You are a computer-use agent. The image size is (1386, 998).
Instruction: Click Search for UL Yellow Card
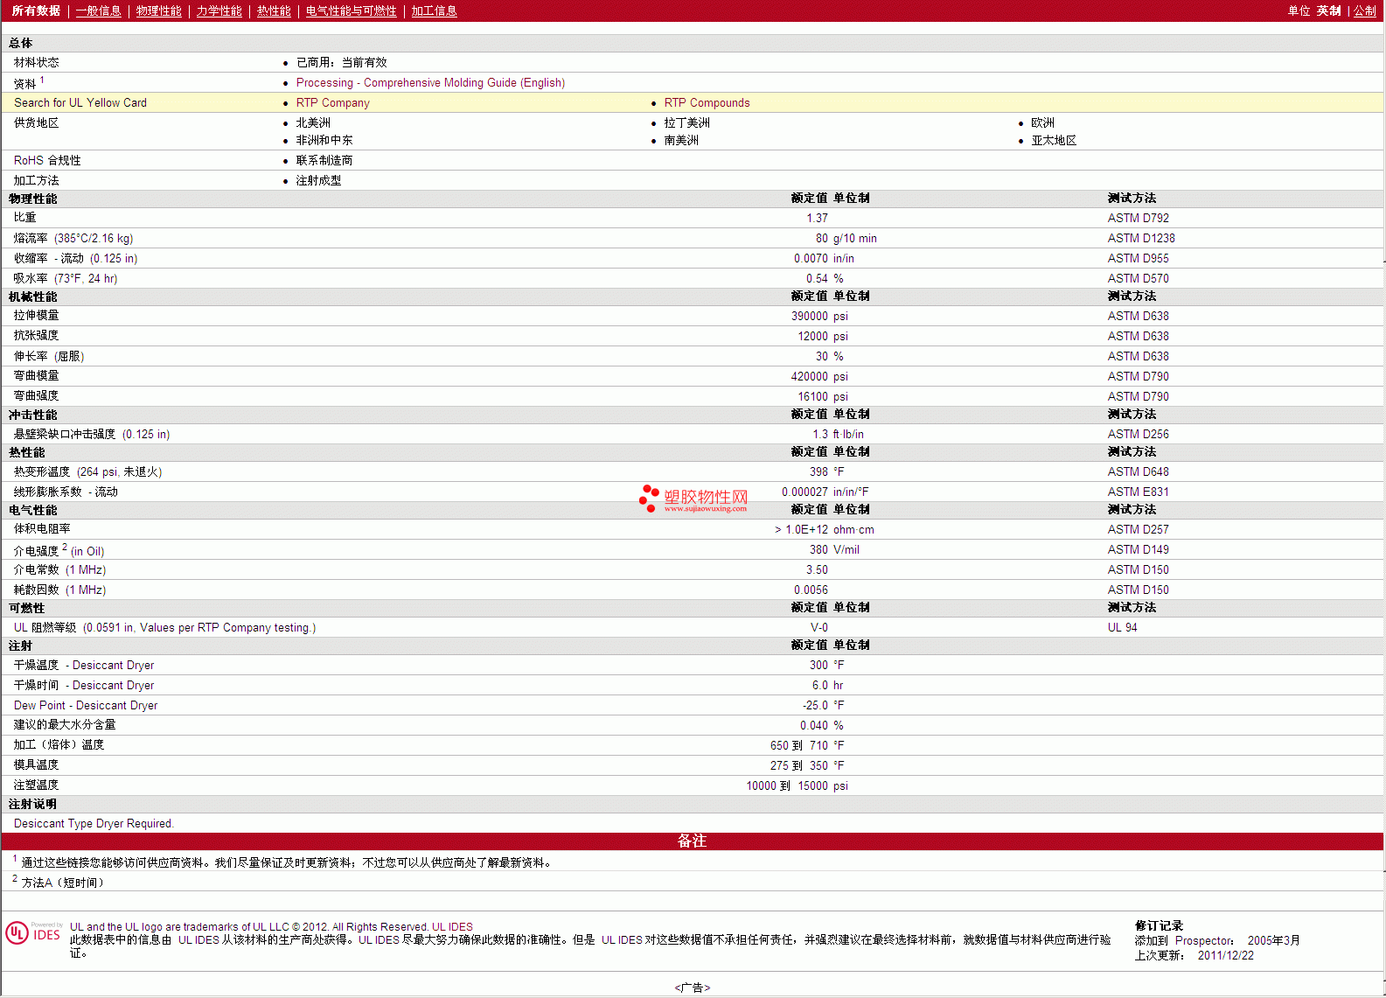80,103
